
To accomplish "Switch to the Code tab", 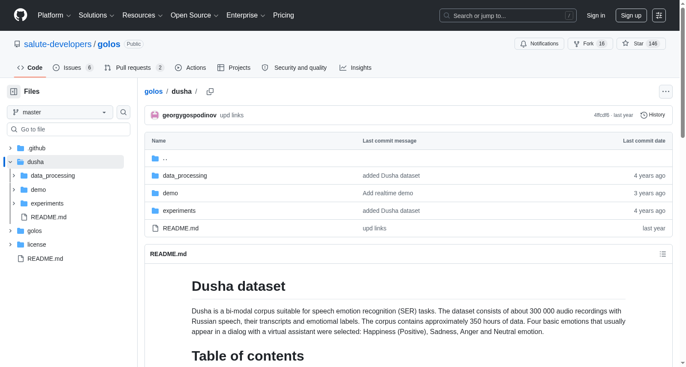I will (x=30, y=68).
